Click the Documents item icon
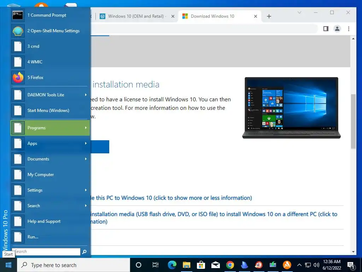 click(x=18, y=159)
